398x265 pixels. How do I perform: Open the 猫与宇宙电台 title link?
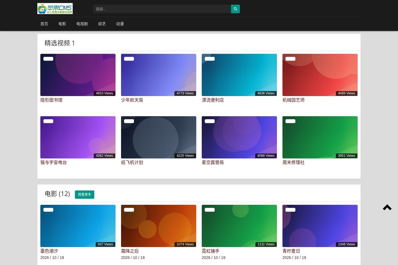[x=54, y=162]
